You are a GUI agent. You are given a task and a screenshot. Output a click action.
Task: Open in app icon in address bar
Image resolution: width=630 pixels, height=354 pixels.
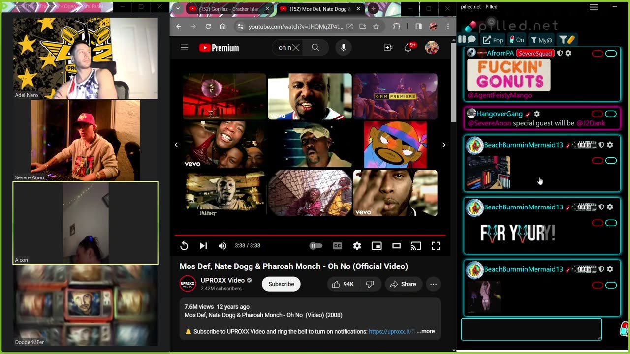(349, 27)
